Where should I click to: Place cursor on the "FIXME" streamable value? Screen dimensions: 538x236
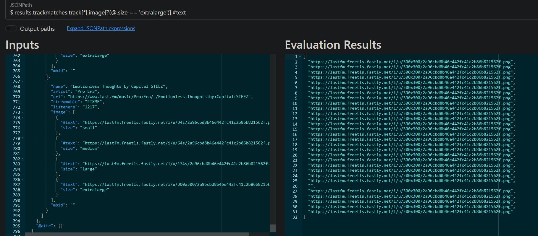coord(92,102)
